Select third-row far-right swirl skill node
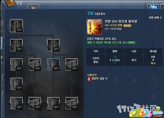This screenshot has width=164, height=118. (x=72, y=64)
